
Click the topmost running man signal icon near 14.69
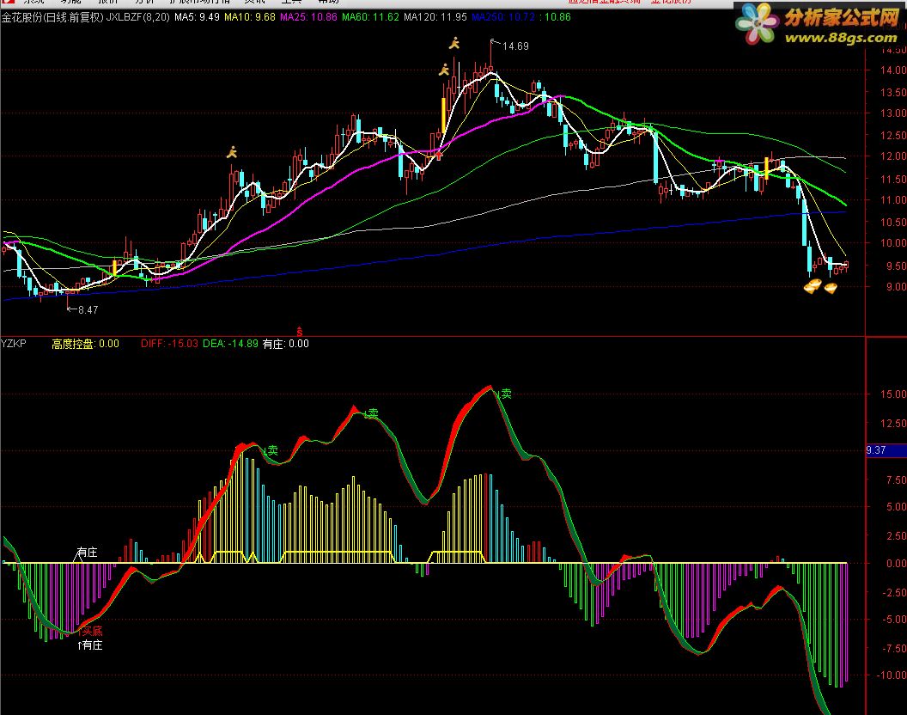click(x=454, y=43)
